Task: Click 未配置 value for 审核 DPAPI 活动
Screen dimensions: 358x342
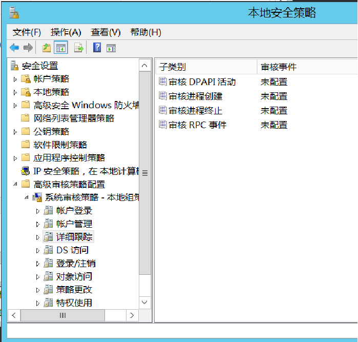Action: 274,82
